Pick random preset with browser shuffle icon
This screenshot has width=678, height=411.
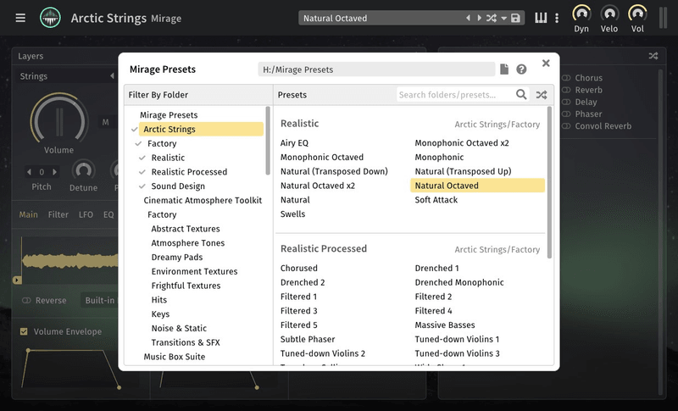pos(541,95)
